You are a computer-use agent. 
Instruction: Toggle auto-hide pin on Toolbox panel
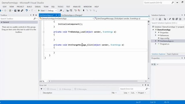[x=34, y=15]
